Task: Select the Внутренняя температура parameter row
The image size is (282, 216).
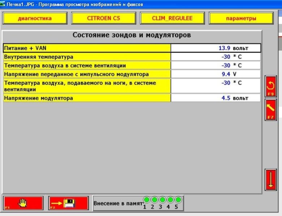Action: tap(87, 57)
